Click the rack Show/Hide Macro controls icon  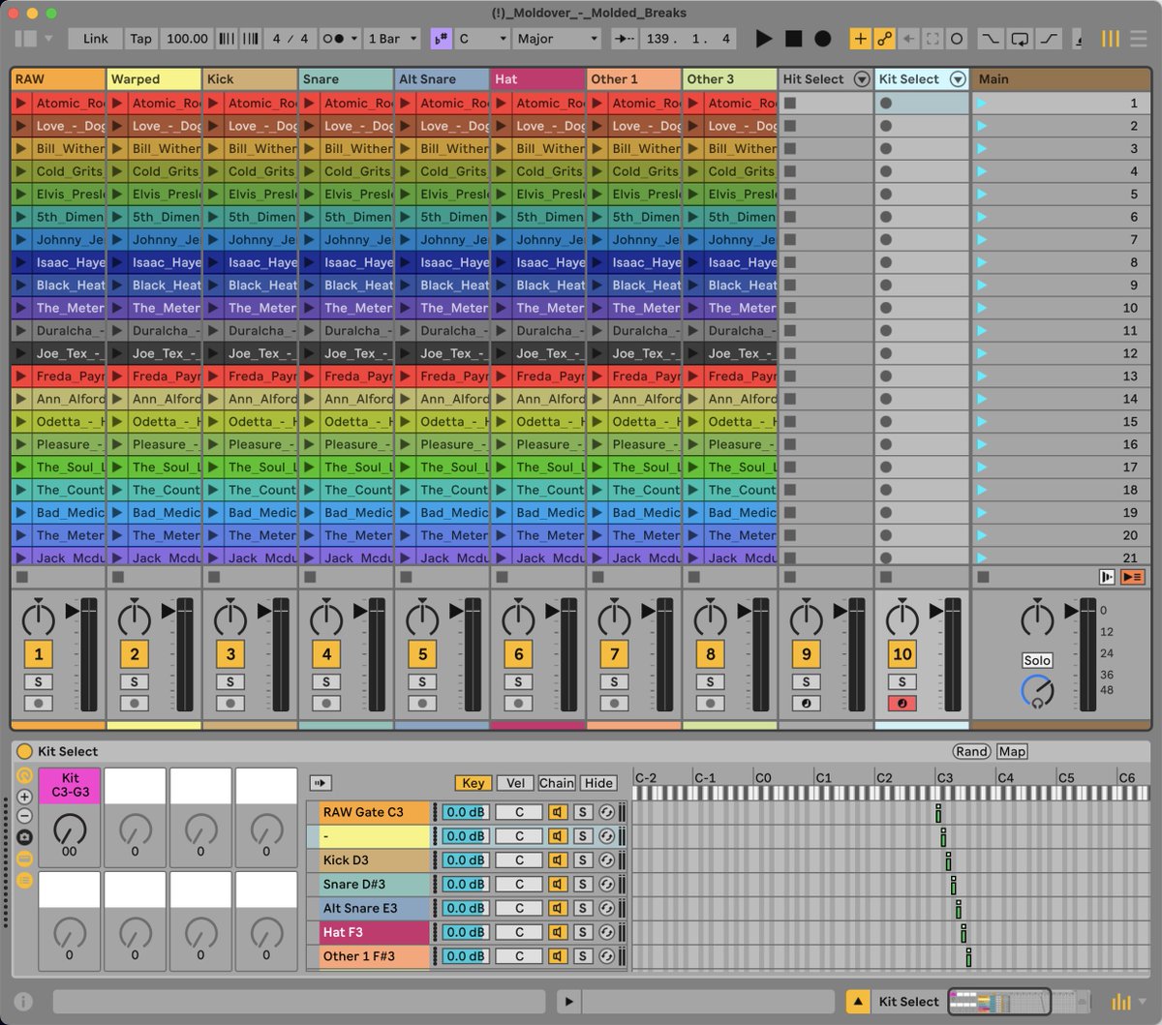coord(24,775)
